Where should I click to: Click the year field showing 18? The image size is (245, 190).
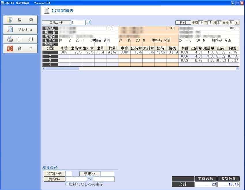click(x=201, y=23)
